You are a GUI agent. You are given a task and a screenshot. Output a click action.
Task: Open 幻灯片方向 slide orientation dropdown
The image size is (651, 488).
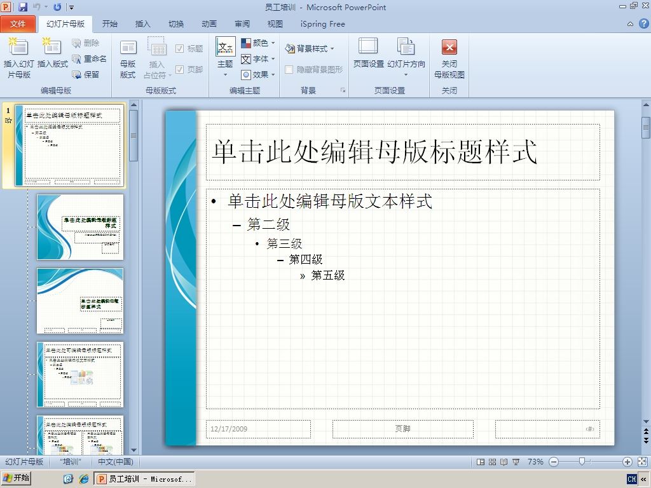pyautogui.click(x=406, y=57)
